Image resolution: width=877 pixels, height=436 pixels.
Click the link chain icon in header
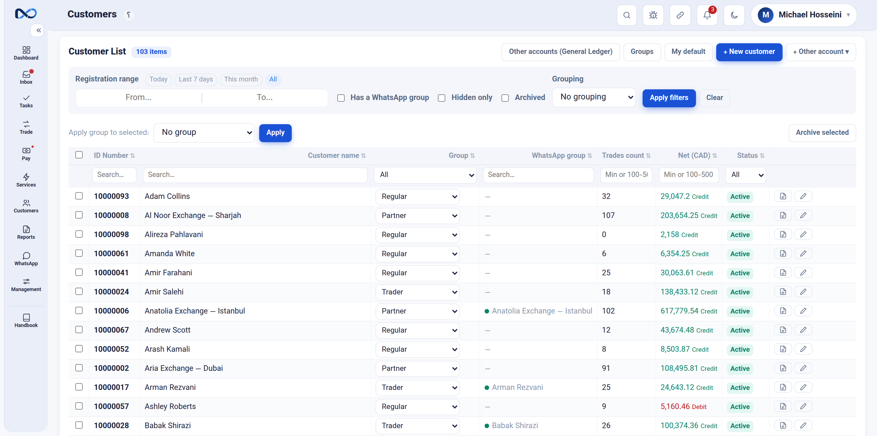click(x=680, y=15)
